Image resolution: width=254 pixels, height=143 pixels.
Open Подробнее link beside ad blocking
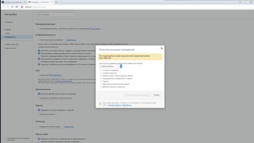tap(96, 29)
